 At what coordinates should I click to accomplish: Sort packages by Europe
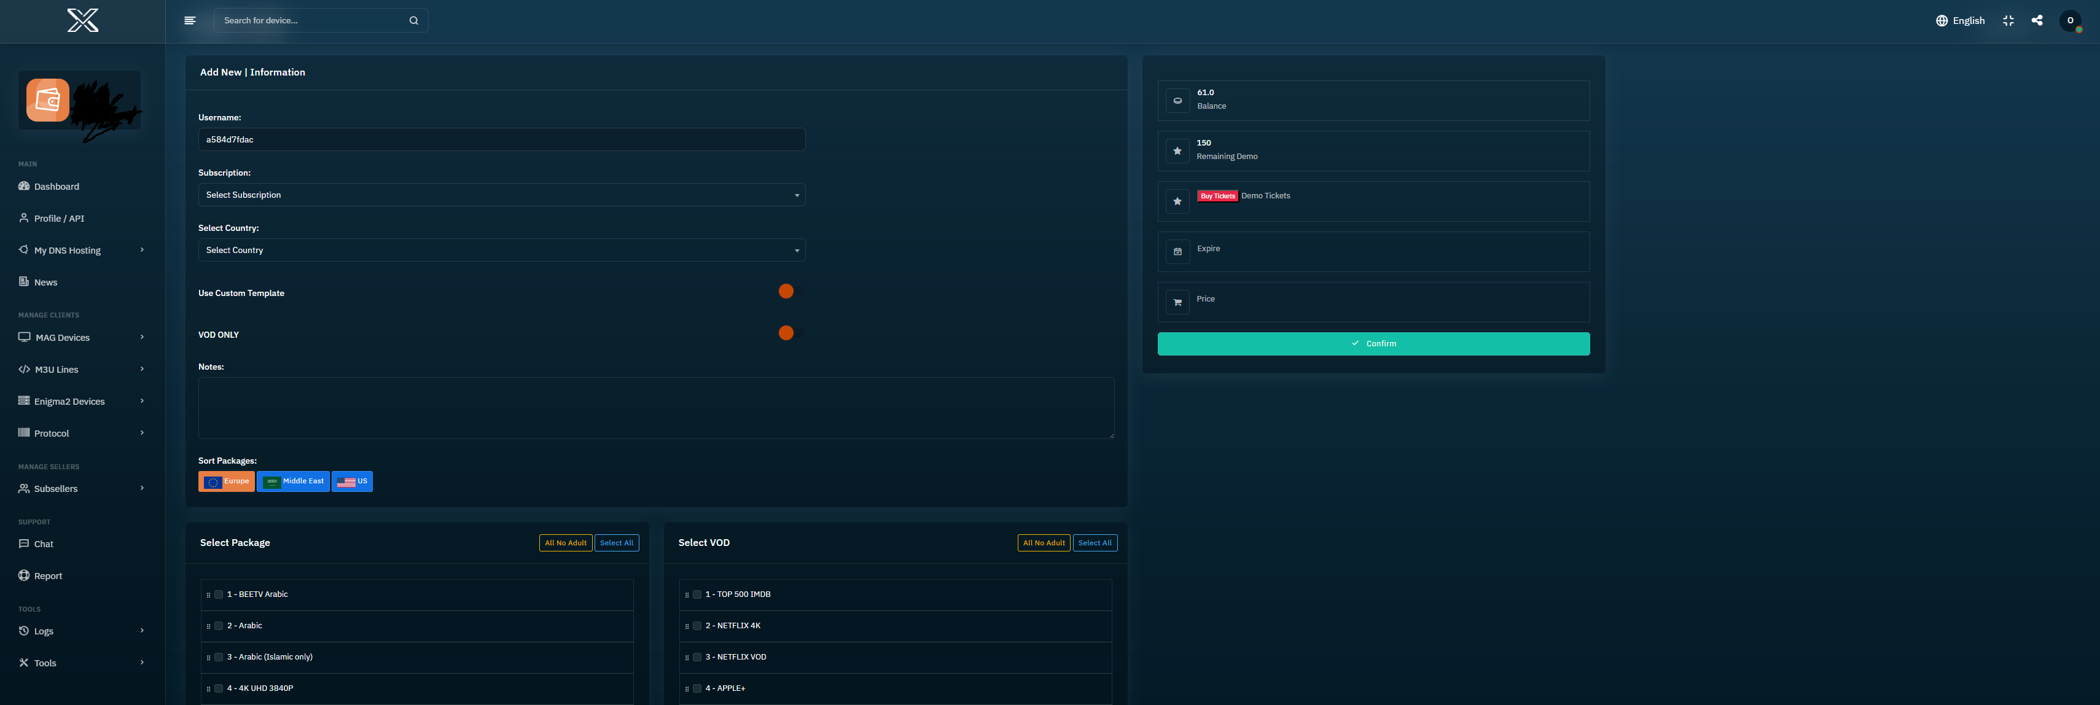pyautogui.click(x=227, y=481)
